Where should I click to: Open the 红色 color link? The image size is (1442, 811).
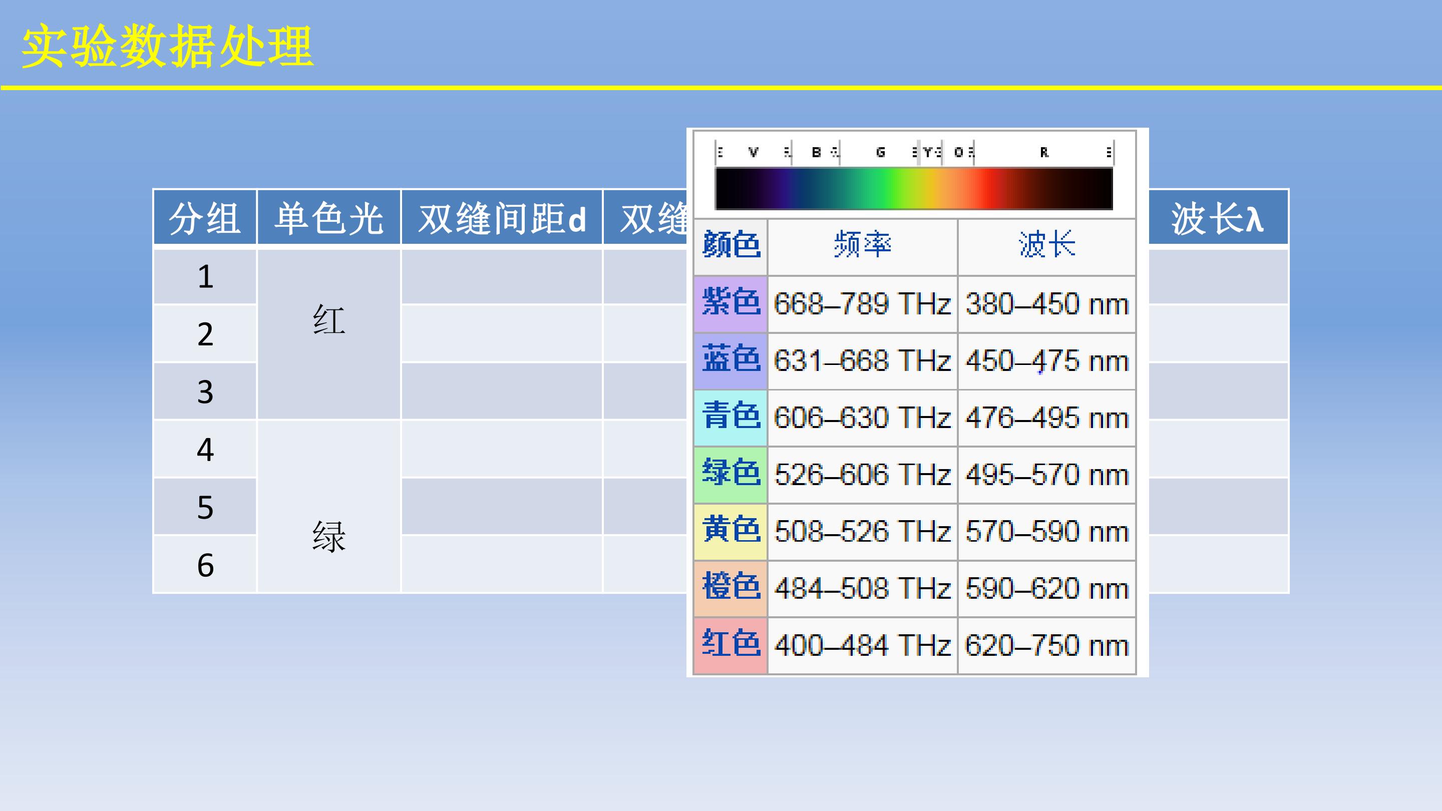(731, 644)
